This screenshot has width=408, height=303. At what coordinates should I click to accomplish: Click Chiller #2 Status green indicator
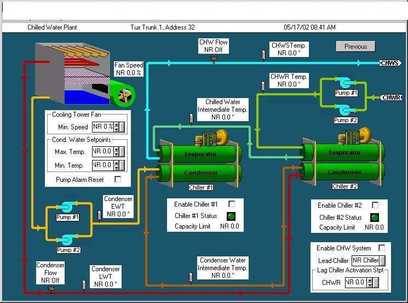click(x=375, y=217)
